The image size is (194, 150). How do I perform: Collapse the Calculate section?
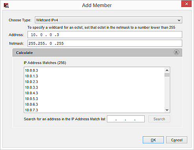point(176,53)
